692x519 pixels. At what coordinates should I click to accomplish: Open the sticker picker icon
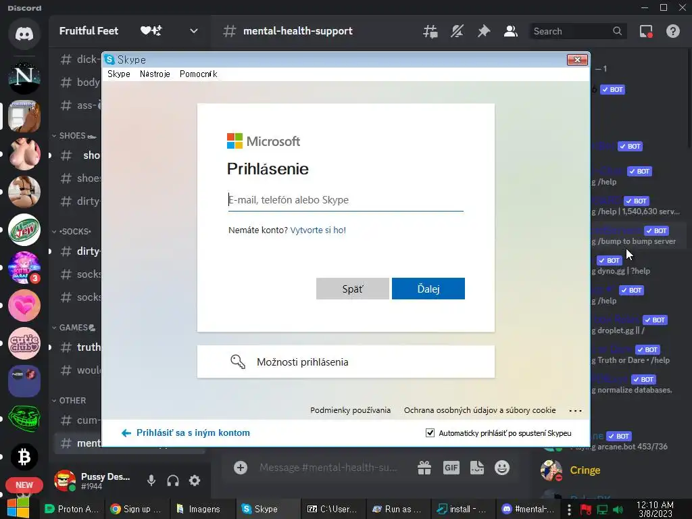click(x=476, y=468)
